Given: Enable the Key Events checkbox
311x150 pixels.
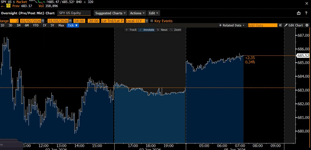Looking at the screenshot, I should (152, 21).
